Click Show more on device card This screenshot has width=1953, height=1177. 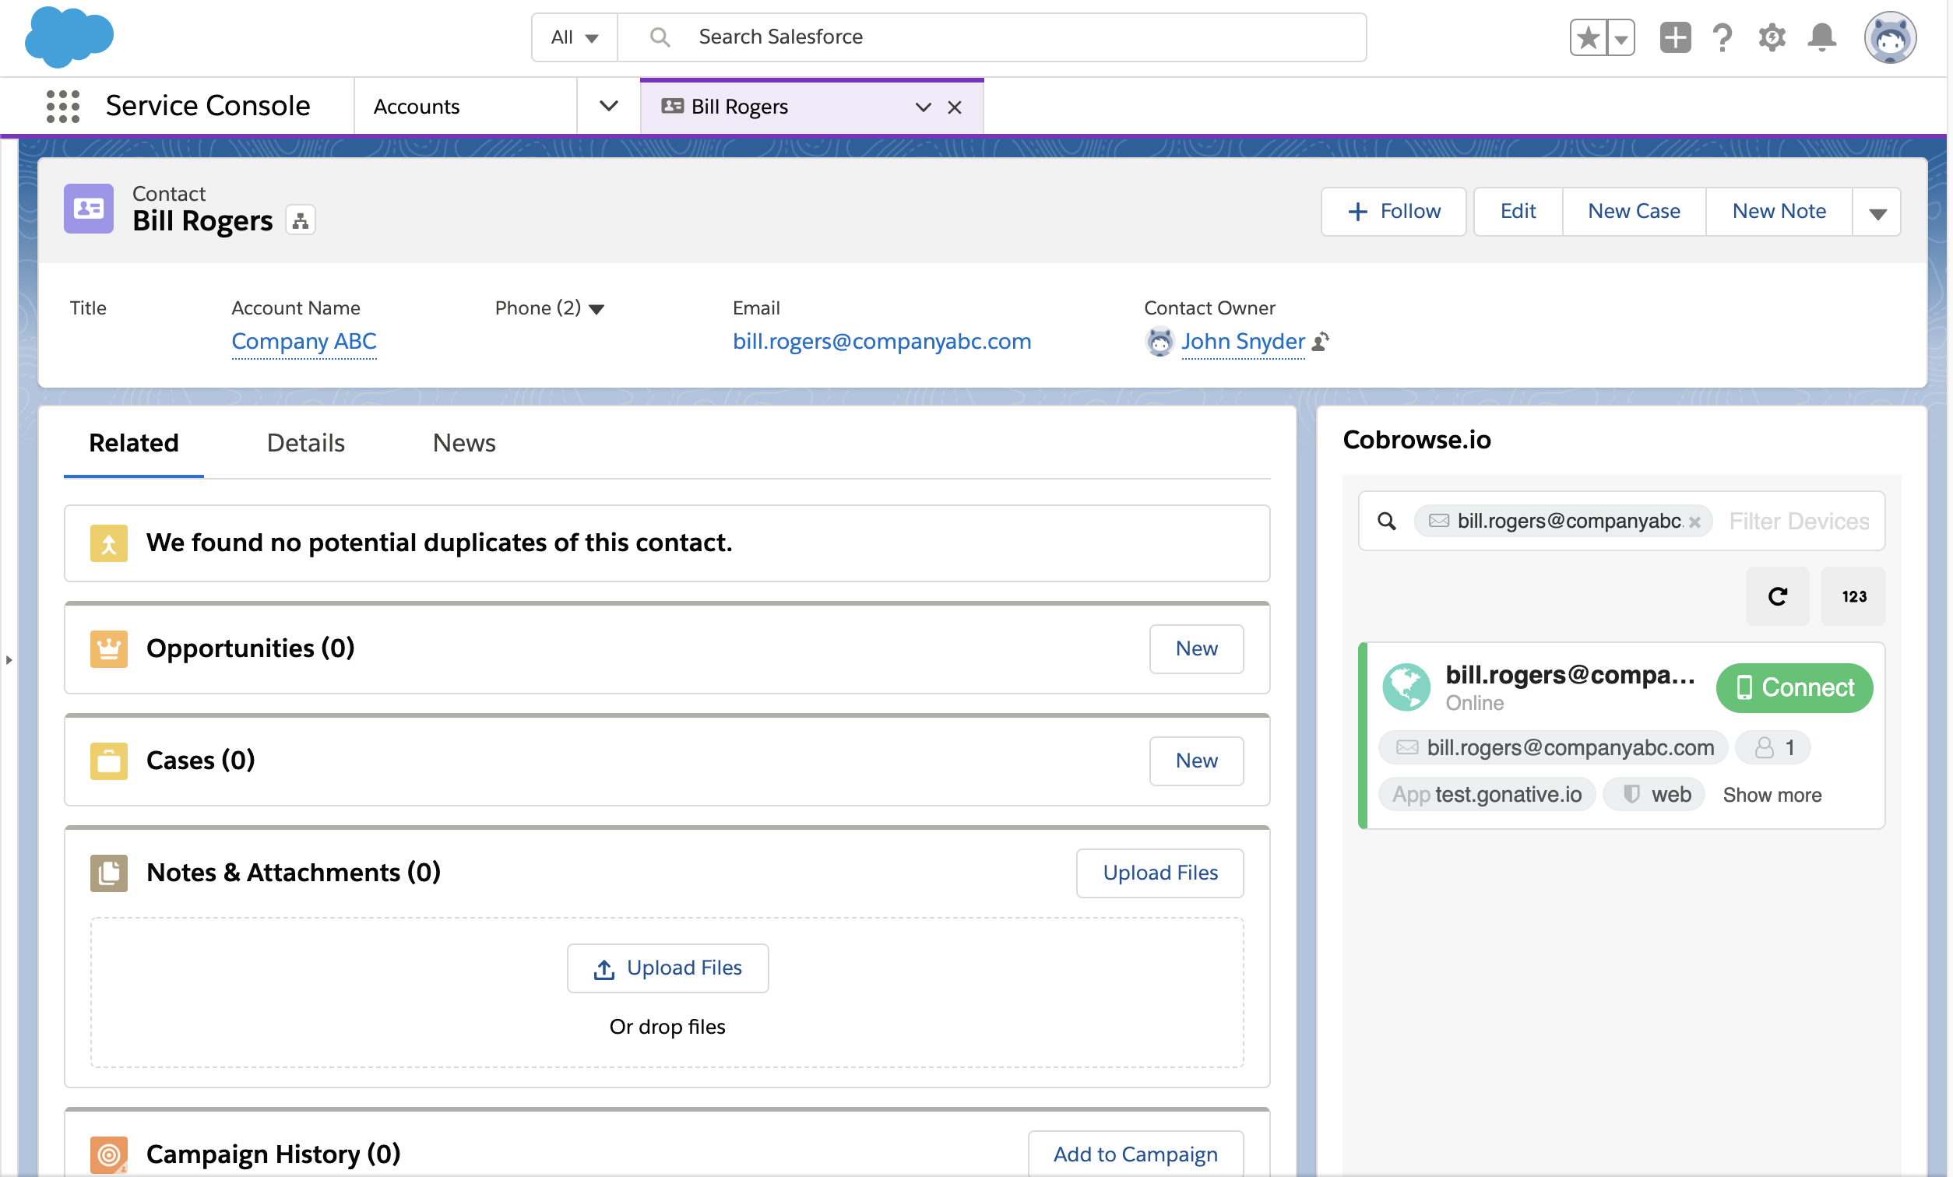point(1772,794)
